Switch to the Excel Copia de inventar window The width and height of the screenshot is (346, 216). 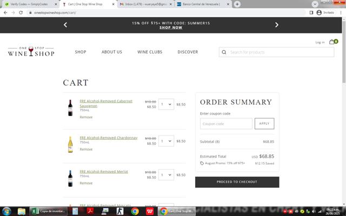coord(48,211)
